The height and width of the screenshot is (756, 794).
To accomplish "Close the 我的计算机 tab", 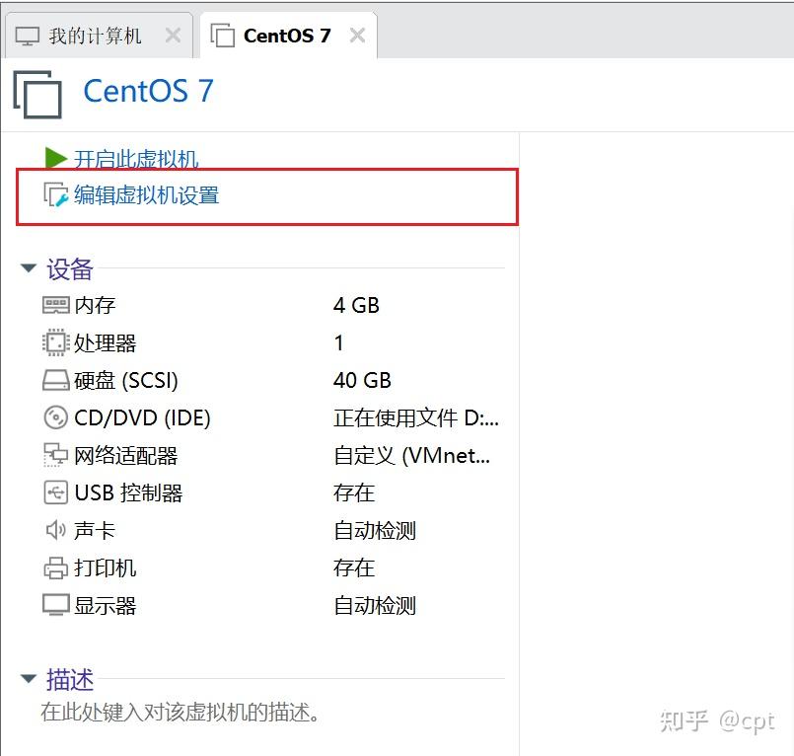I will coord(174,36).
